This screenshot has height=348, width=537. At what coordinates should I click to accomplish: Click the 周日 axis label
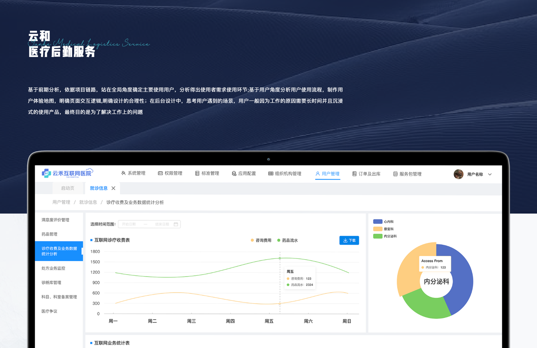347,321
